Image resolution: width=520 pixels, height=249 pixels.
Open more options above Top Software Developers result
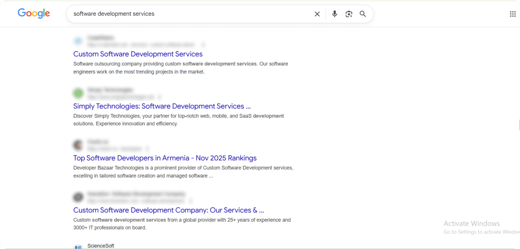[x=148, y=149]
